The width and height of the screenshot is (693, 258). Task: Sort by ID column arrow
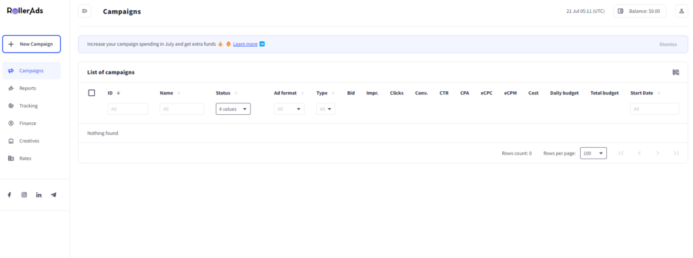[x=118, y=93]
